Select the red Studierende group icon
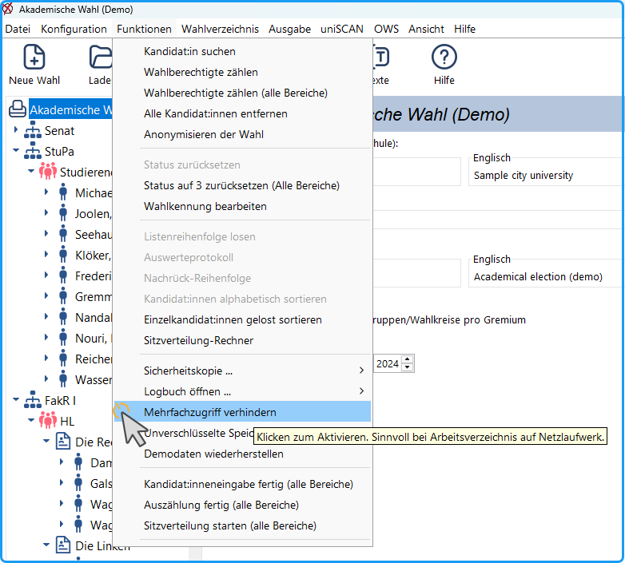The image size is (625, 563). [x=48, y=172]
